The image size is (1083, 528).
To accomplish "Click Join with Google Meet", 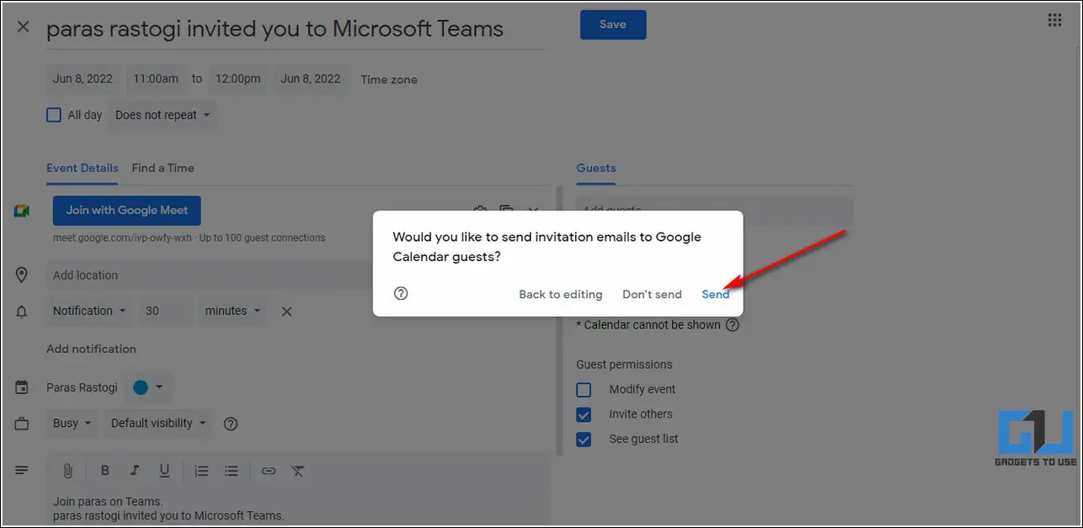I will (x=127, y=211).
